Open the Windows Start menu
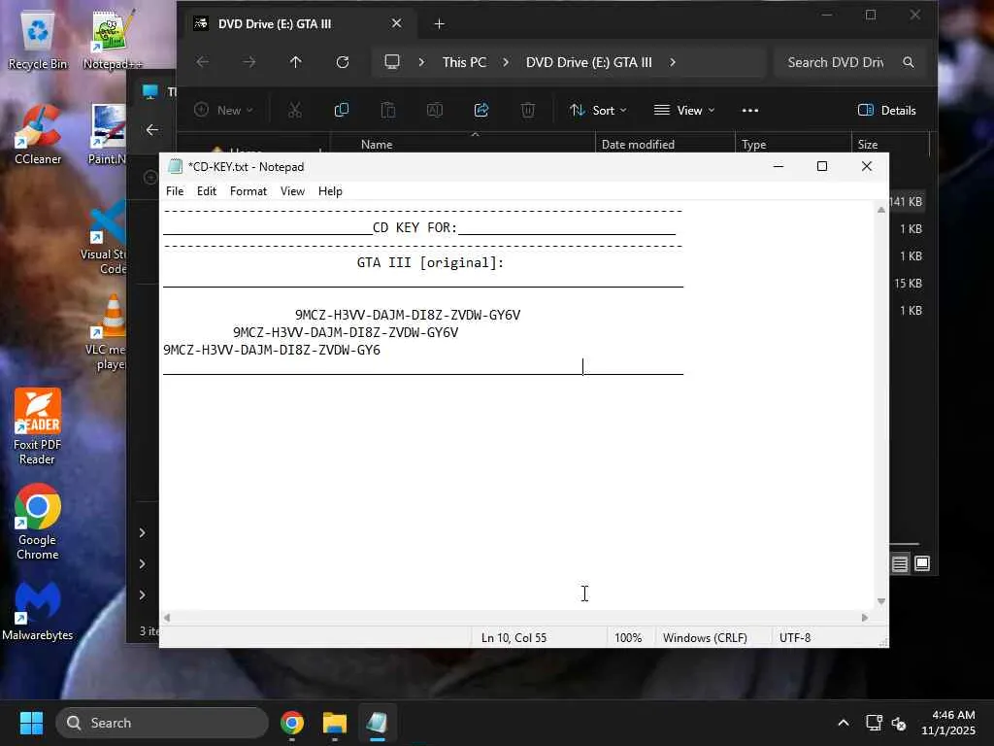Viewport: 994px width, 746px height. pos(32,723)
